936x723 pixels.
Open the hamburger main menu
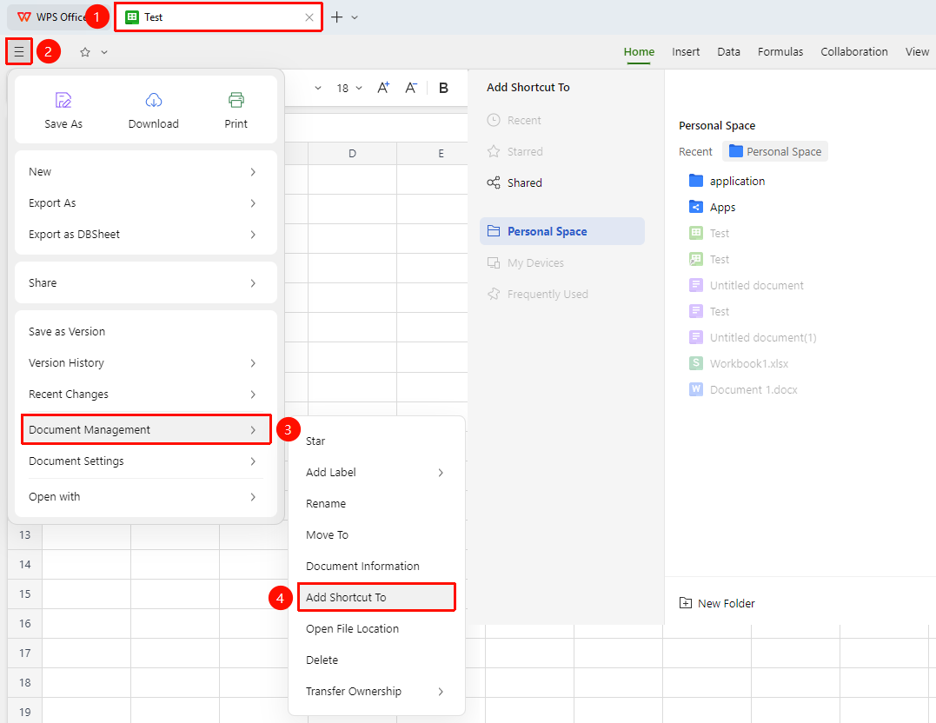click(19, 52)
